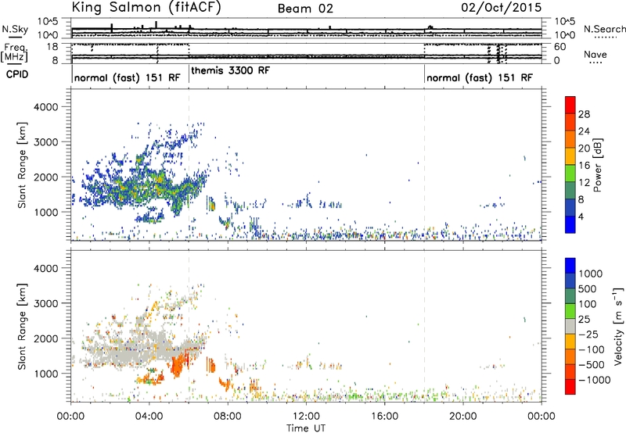Click the '16' tick on Power colorbar
This screenshot has width=626, height=433.
[x=584, y=166]
